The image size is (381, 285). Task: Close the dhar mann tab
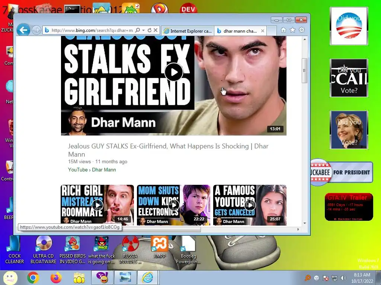(262, 31)
